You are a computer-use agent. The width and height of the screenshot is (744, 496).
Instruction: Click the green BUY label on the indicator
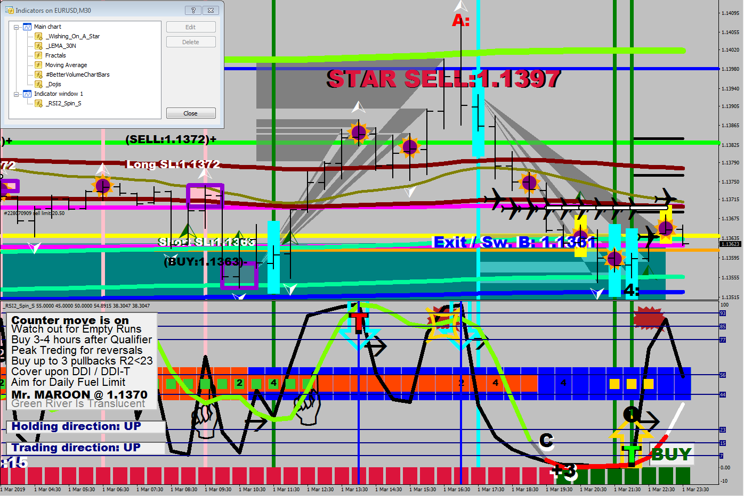[x=672, y=454]
